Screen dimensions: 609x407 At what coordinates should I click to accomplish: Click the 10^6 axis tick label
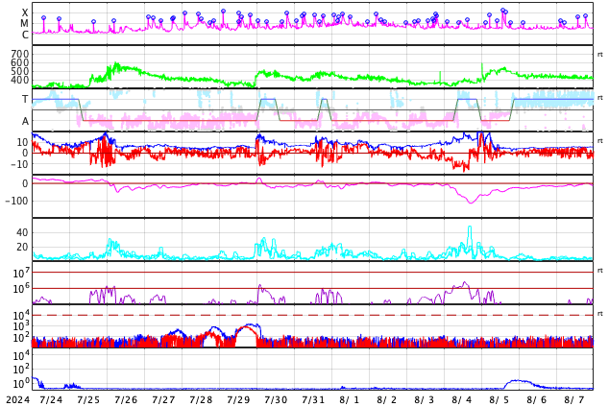point(21,289)
